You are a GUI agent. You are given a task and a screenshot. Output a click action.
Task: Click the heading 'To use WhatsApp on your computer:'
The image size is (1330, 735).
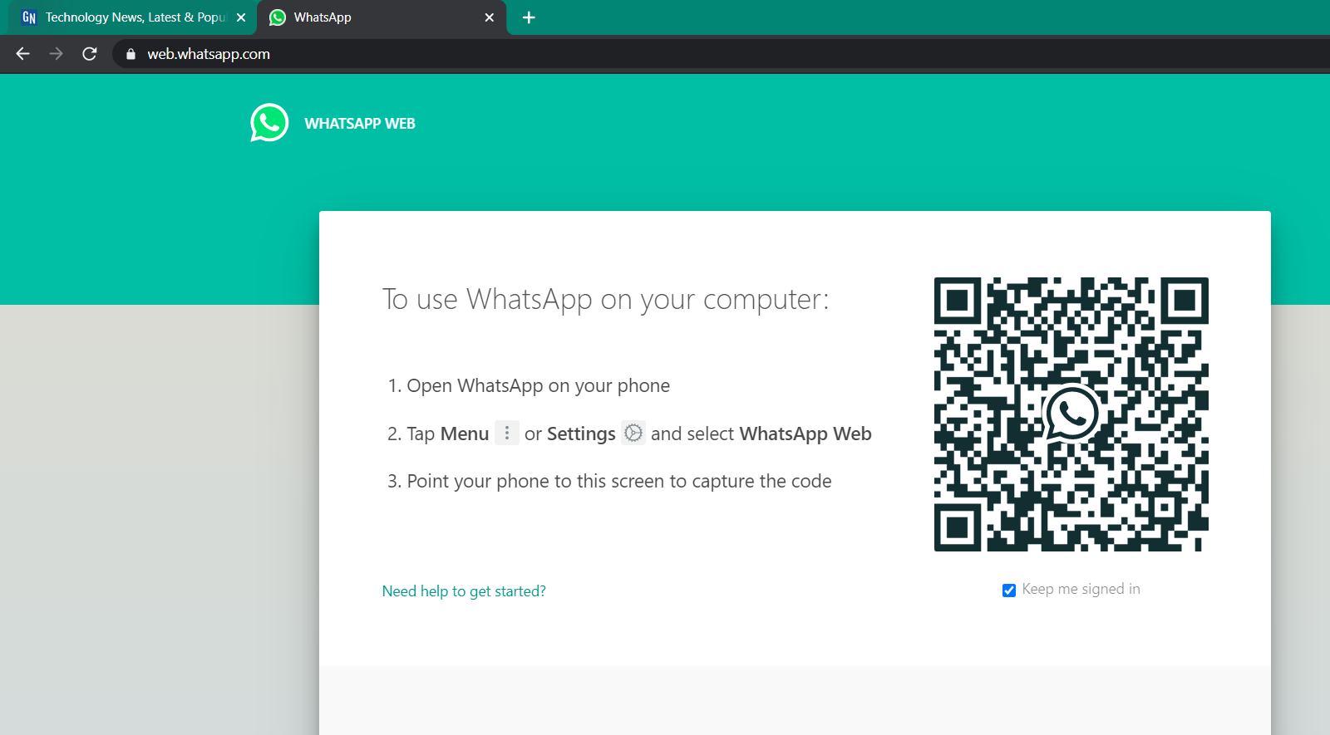click(605, 299)
